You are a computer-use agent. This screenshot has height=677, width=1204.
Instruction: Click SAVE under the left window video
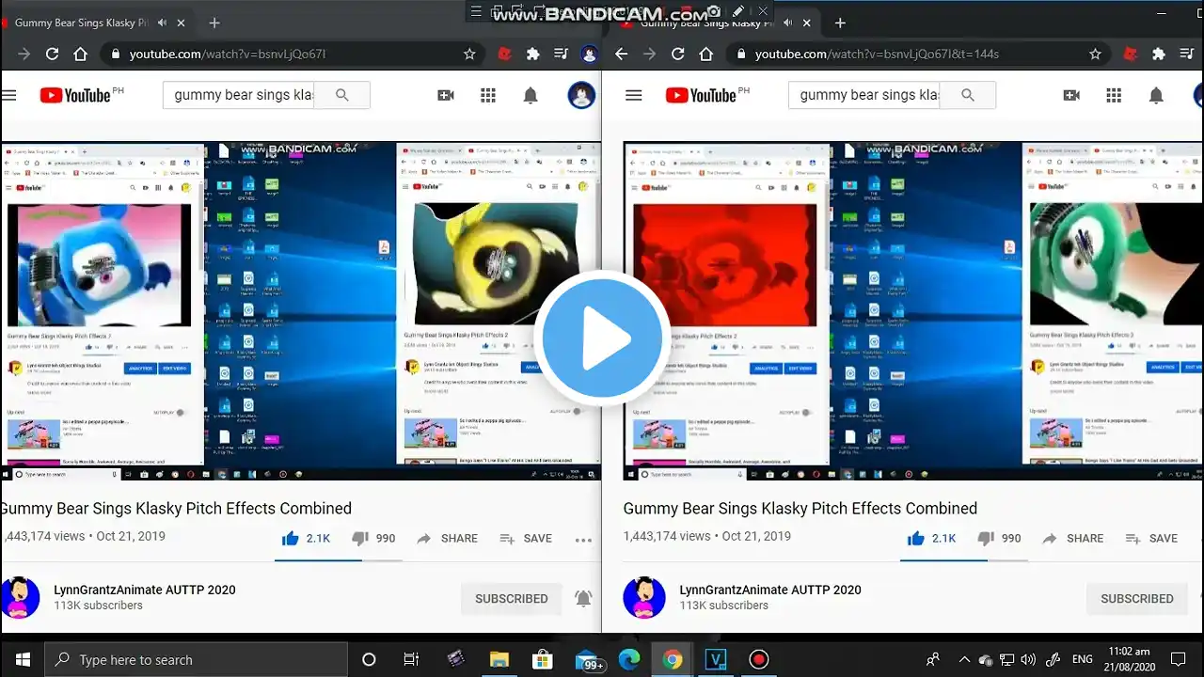[x=526, y=539]
